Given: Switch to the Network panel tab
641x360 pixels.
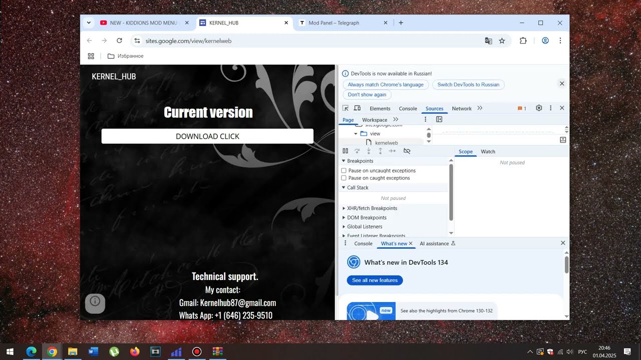Looking at the screenshot, I should 462,108.
